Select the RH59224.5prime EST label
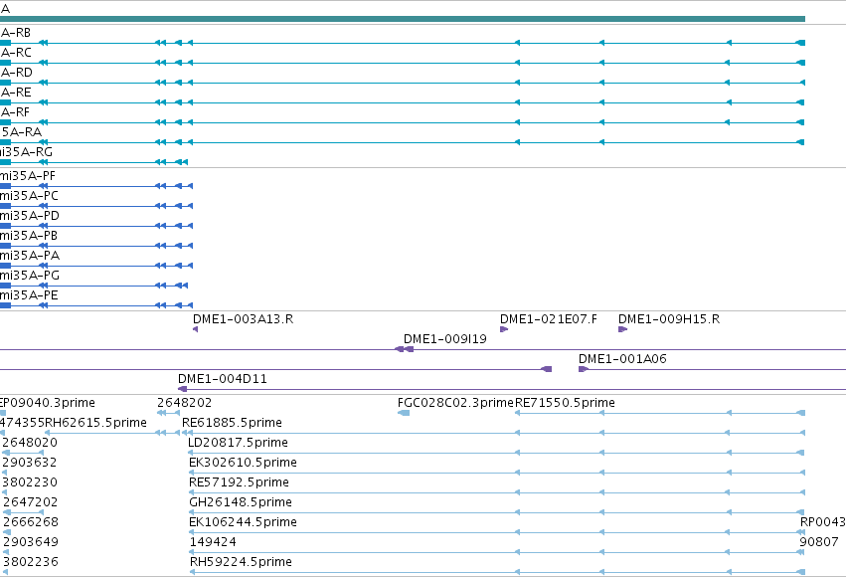 pyautogui.click(x=241, y=562)
